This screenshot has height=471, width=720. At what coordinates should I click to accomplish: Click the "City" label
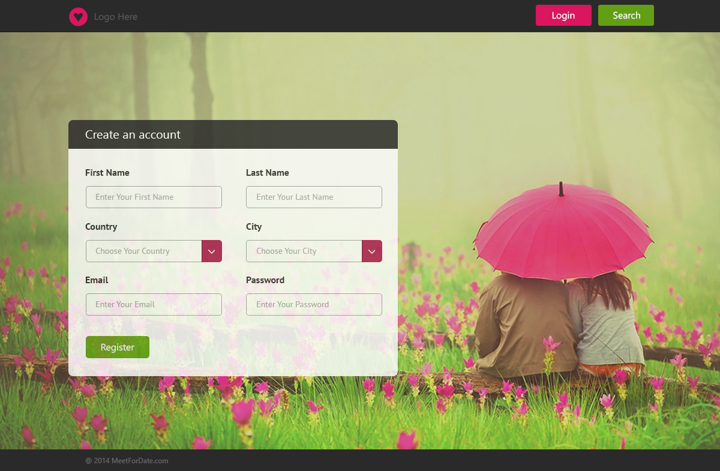(254, 227)
